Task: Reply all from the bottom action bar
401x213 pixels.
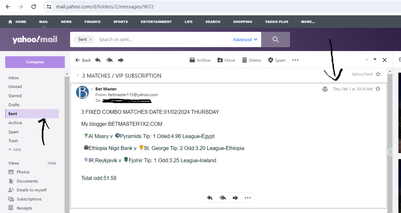Action: 223,198
